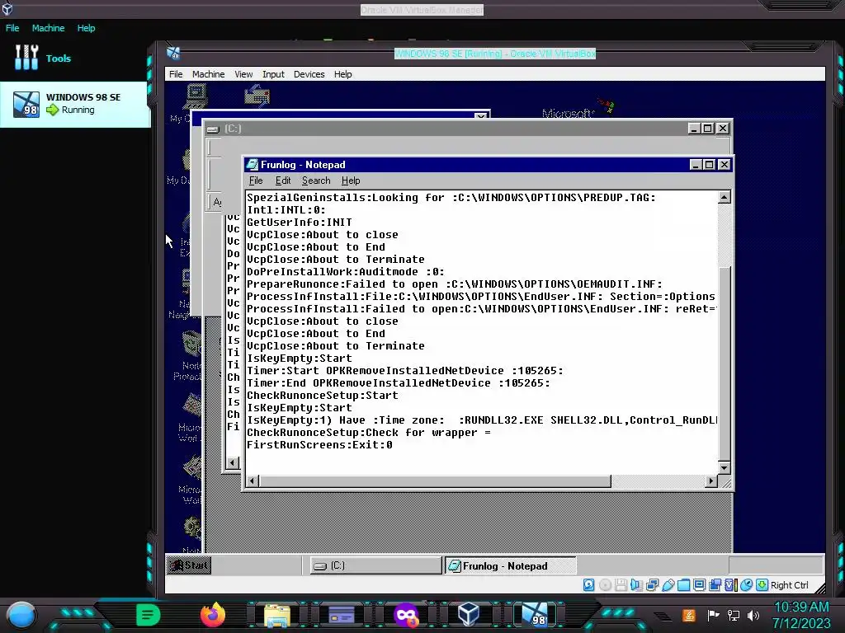Click the network adapter indicator icon
845x633 pixels.
click(x=652, y=585)
